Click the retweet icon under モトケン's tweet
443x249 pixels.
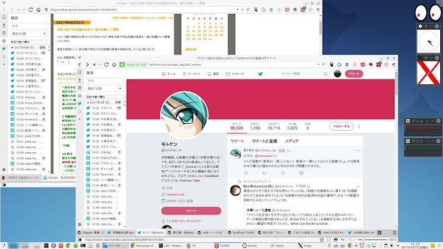coord(264,174)
